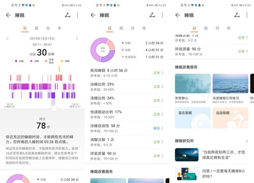The height and width of the screenshot is (183, 254).
Task: Tap the 2:55 clock on the right screen status bar
Action: point(248,5)
